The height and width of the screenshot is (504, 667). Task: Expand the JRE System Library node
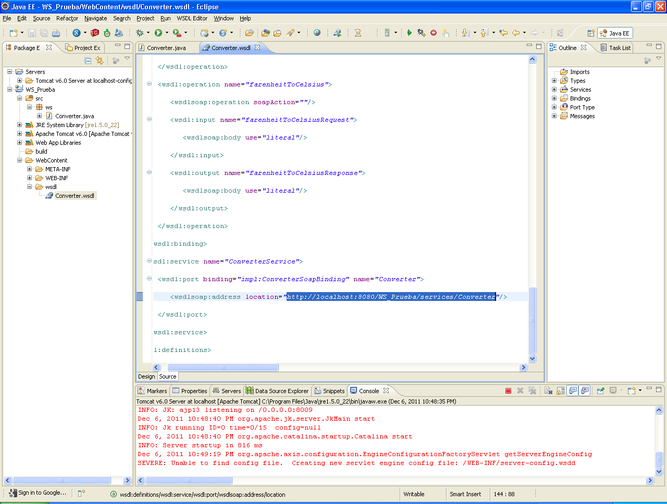click(x=19, y=125)
